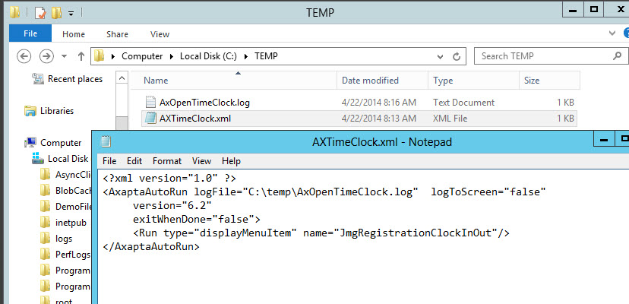Select Libraries in the navigation pane
The height and width of the screenshot is (304, 629).
tap(56, 110)
